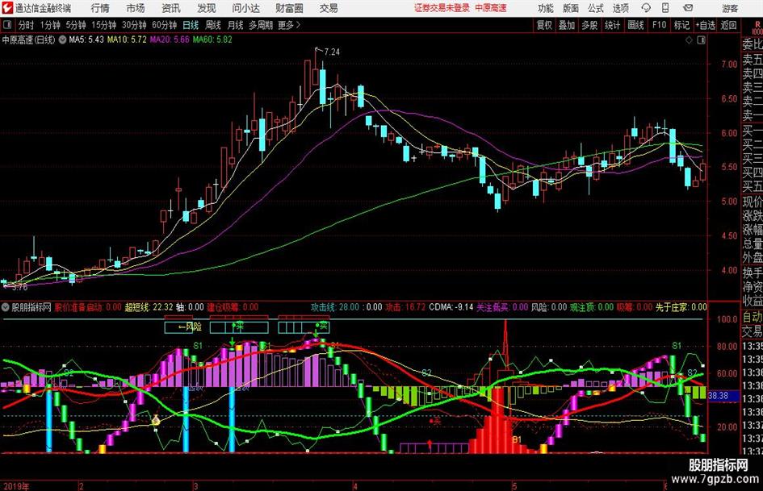The width and height of the screenshot is (763, 491).
Task: Click the MA20: 5.66 value
Action: click(170, 40)
